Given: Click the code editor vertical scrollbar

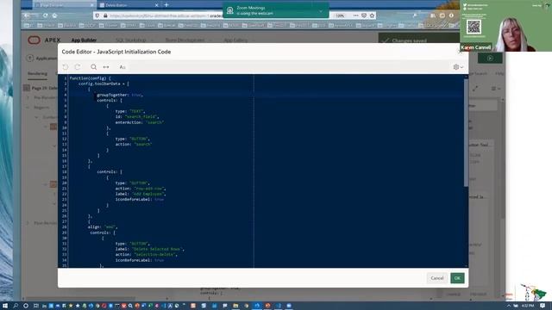Looking at the screenshot, I should [466, 132].
